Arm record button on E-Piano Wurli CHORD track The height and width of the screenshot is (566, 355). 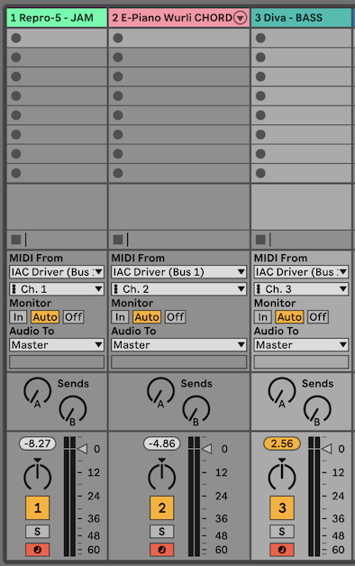pos(161,550)
